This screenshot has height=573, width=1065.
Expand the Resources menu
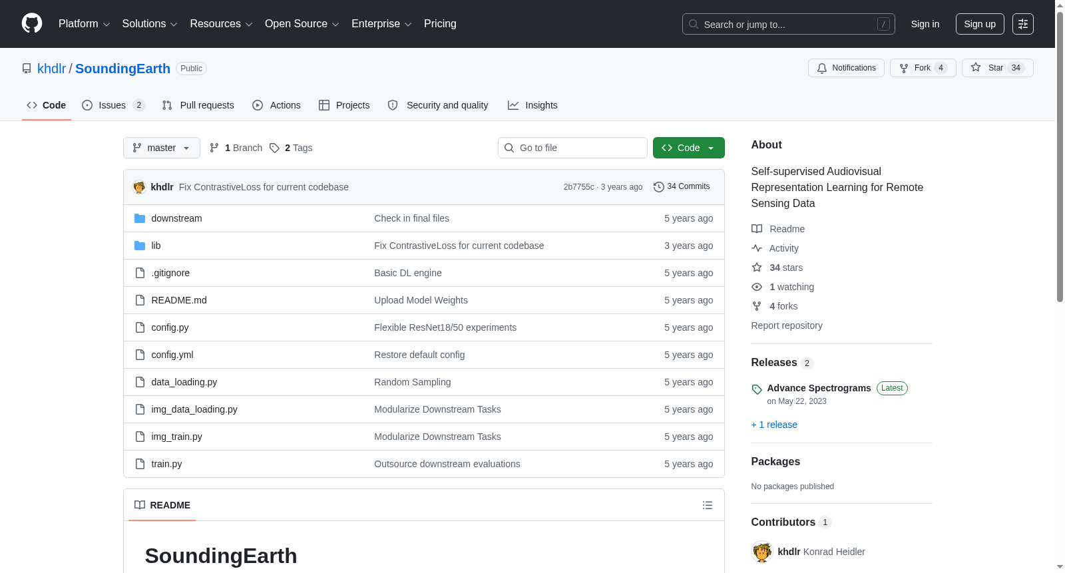click(221, 24)
